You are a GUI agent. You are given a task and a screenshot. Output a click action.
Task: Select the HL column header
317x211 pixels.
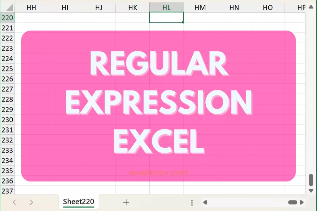166,7
